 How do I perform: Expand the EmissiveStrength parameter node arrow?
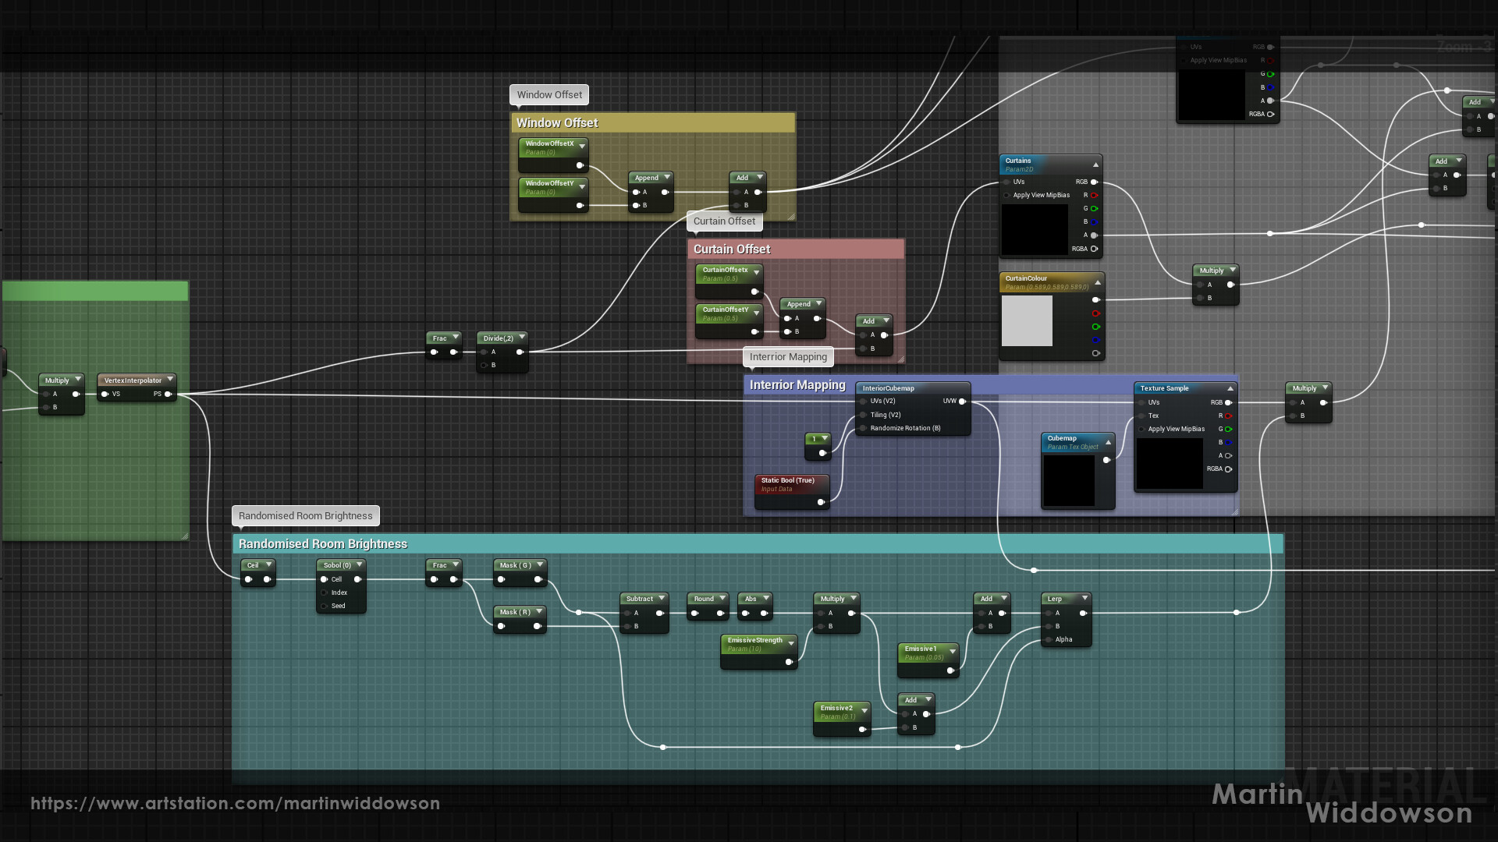coord(791,643)
